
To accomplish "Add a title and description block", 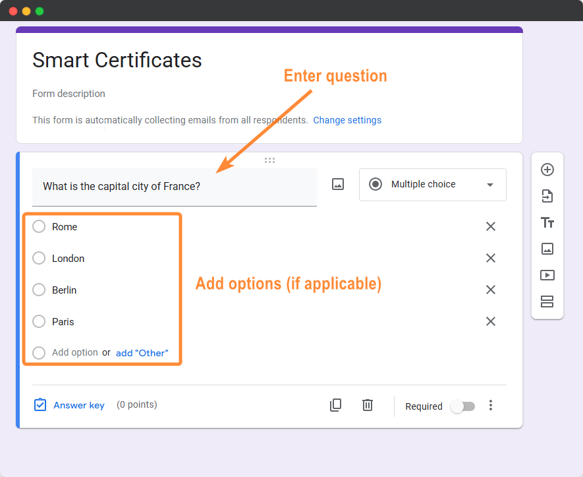I will pos(547,223).
